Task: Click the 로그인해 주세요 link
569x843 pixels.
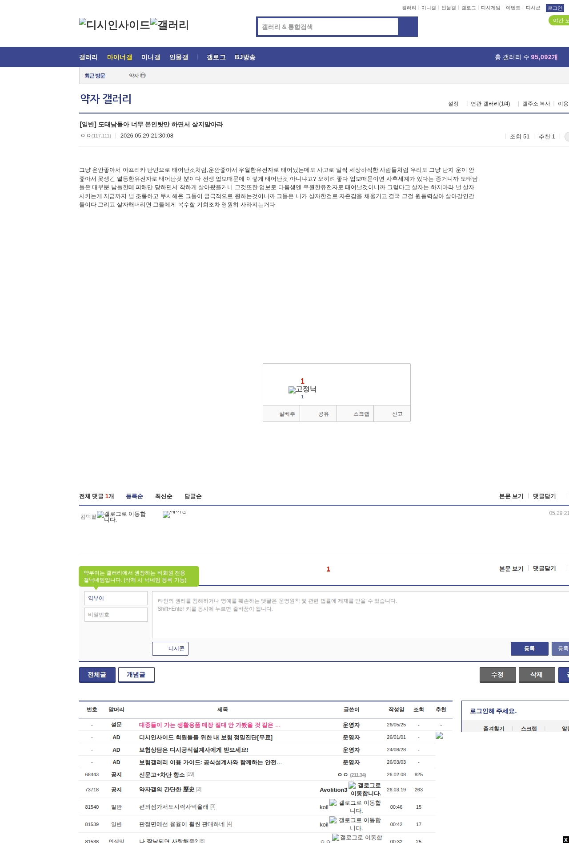Action: click(x=493, y=711)
